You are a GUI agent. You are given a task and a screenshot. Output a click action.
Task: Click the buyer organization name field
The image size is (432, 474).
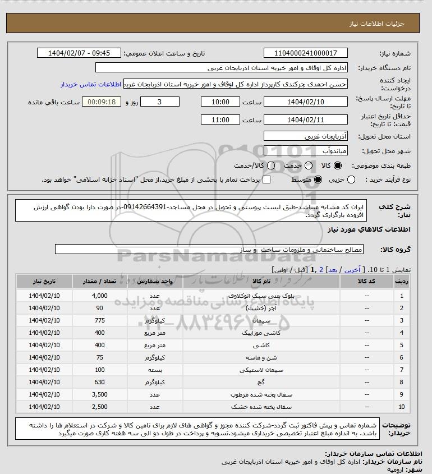221,68
